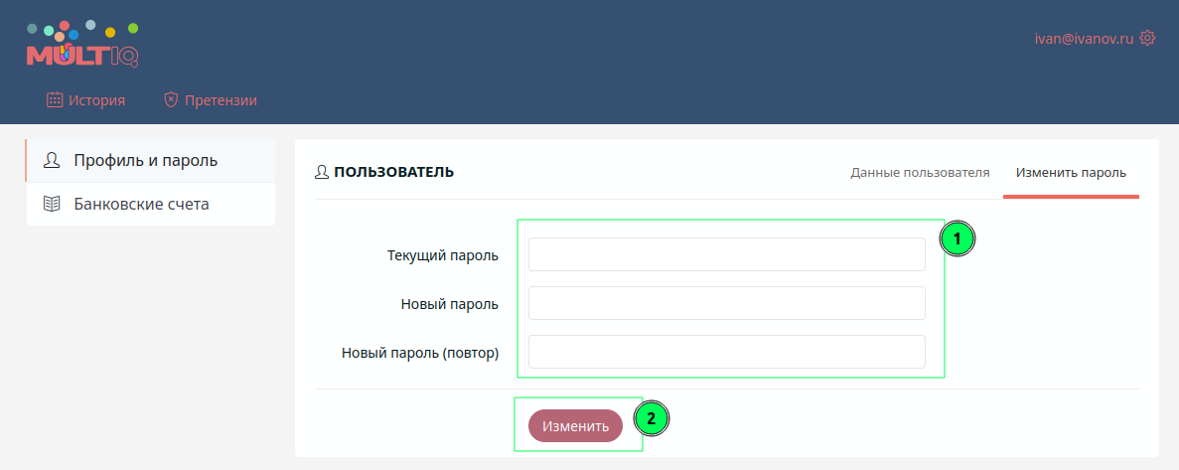Switch to the Данные пользователя tab
The height and width of the screenshot is (470, 1179).
tap(920, 172)
